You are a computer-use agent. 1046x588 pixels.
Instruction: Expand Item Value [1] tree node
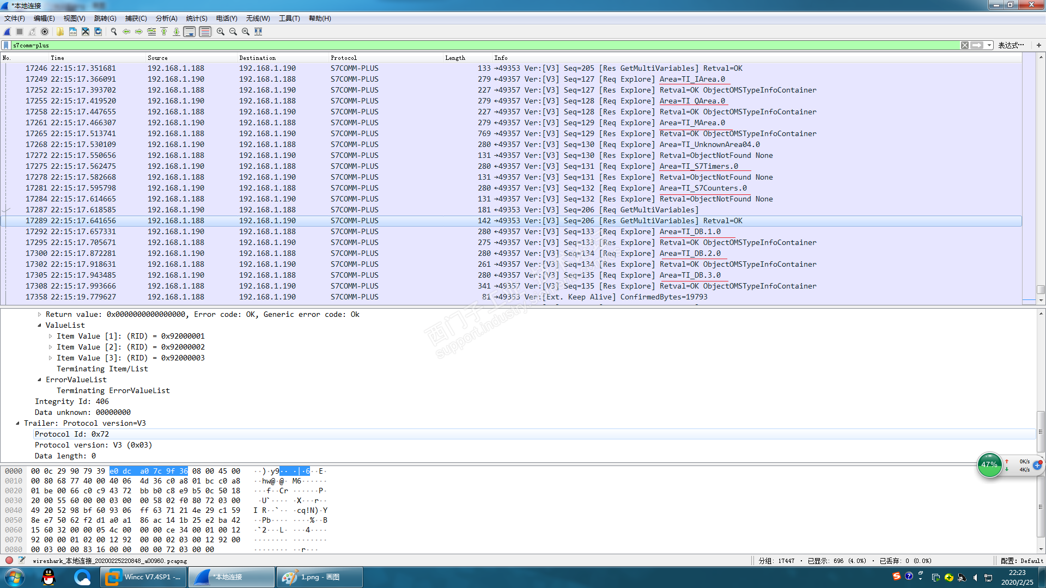[x=50, y=336]
